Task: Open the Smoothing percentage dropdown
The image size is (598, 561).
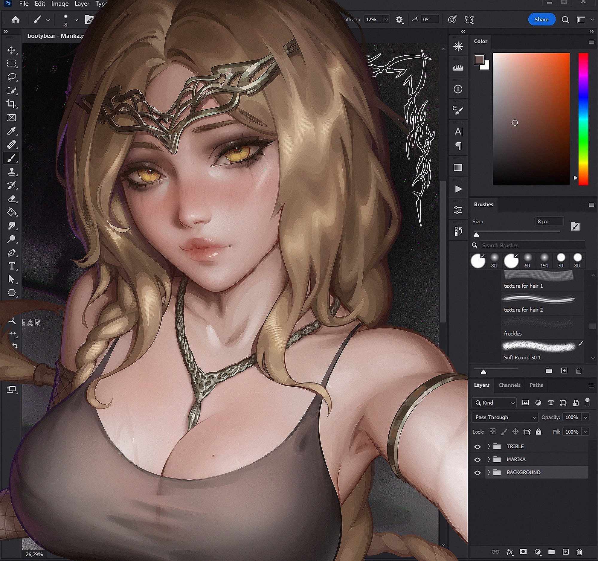Action: coord(386,20)
